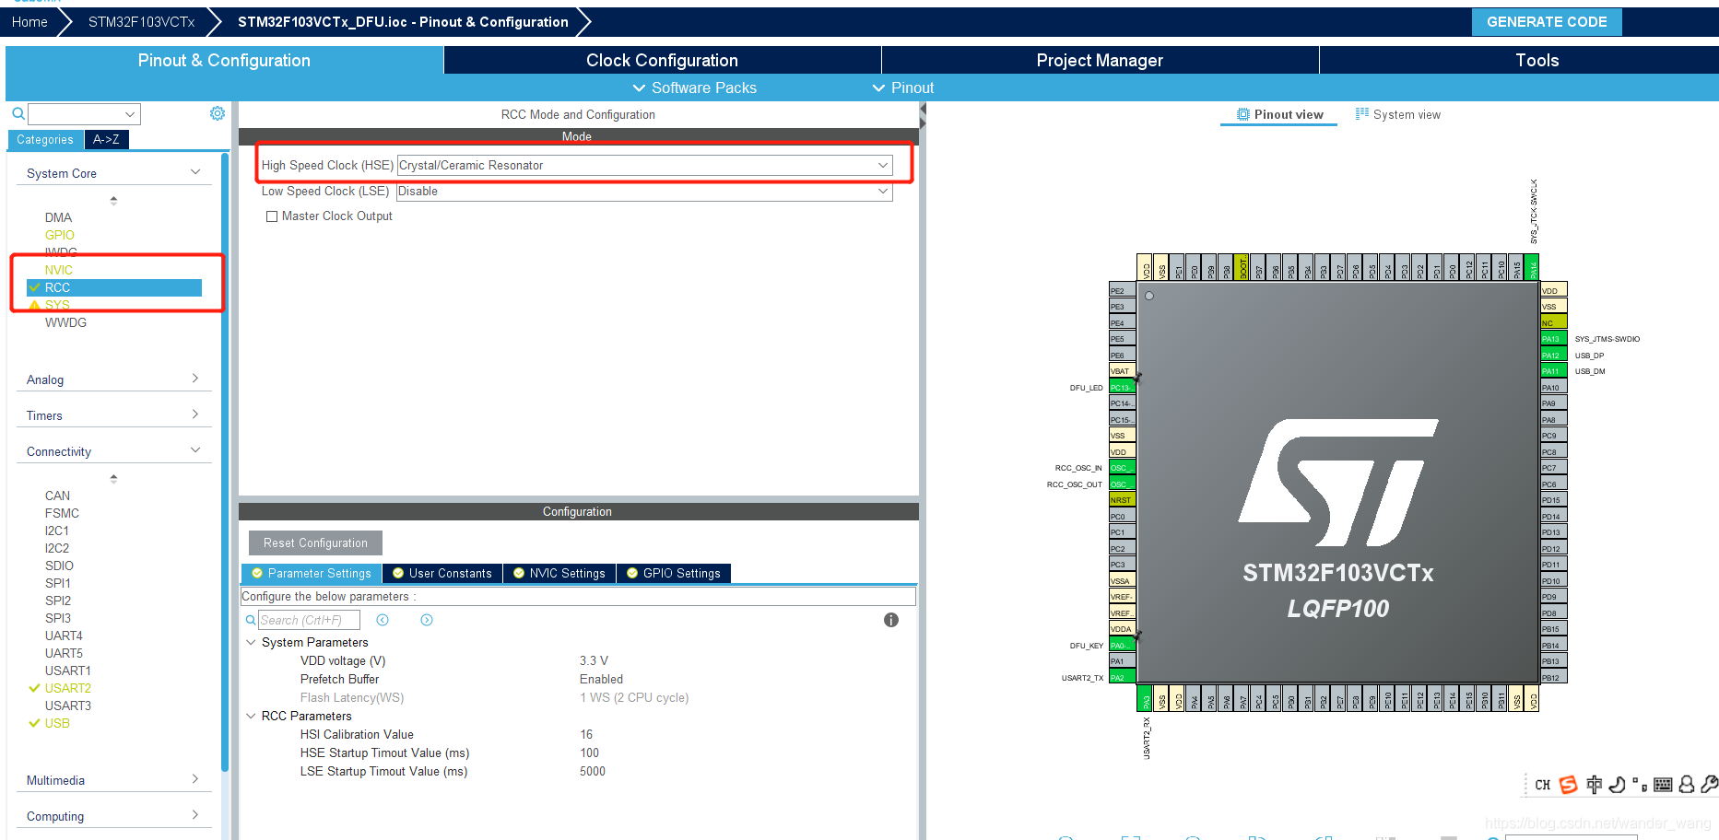
Task: Click the HSE Startup Timeout value 100
Action: coord(589,752)
